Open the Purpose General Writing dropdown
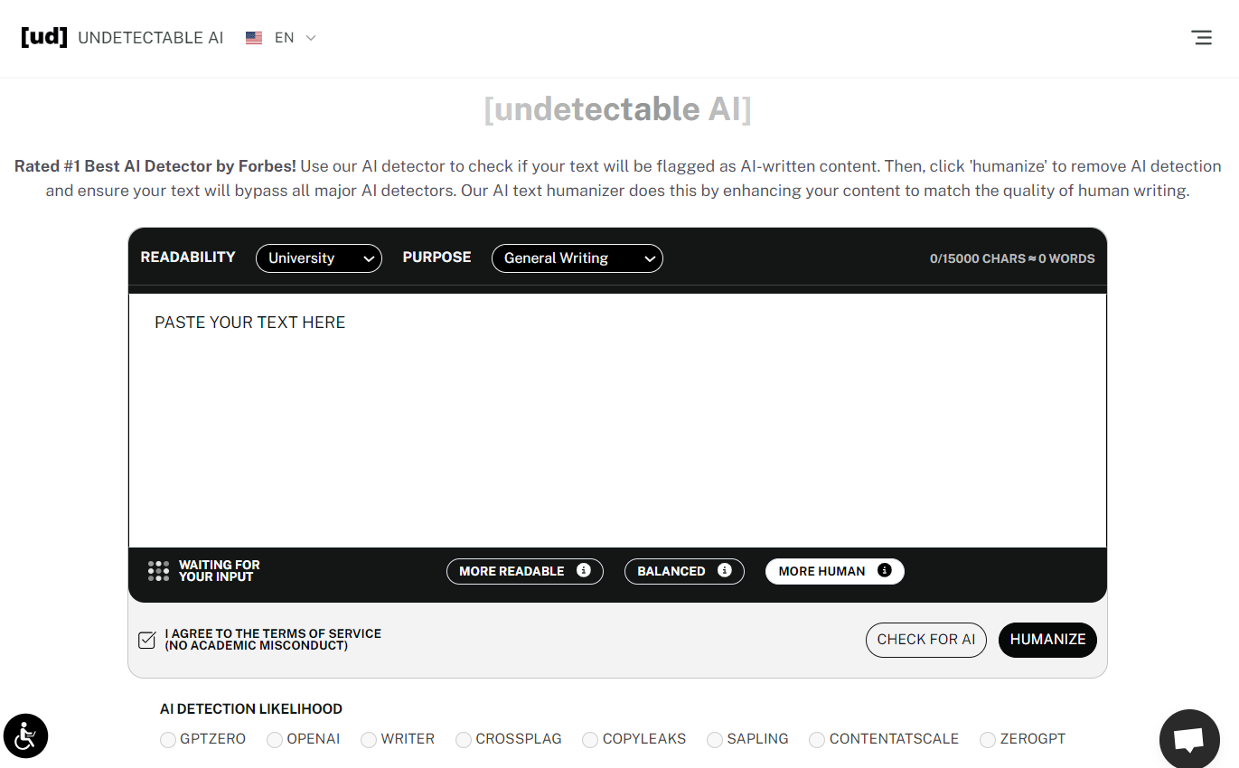The width and height of the screenshot is (1239, 768). click(x=577, y=258)
